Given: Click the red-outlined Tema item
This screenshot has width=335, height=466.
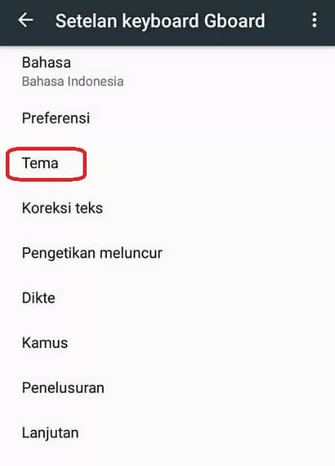Looking at the screenshot, I should click(46, 164).
